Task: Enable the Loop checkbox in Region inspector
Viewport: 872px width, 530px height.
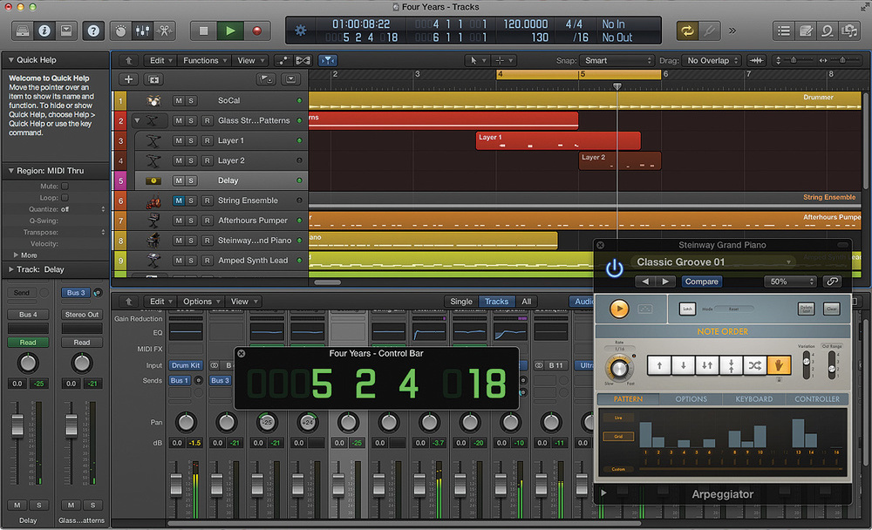Action: (x=65, y=198)
